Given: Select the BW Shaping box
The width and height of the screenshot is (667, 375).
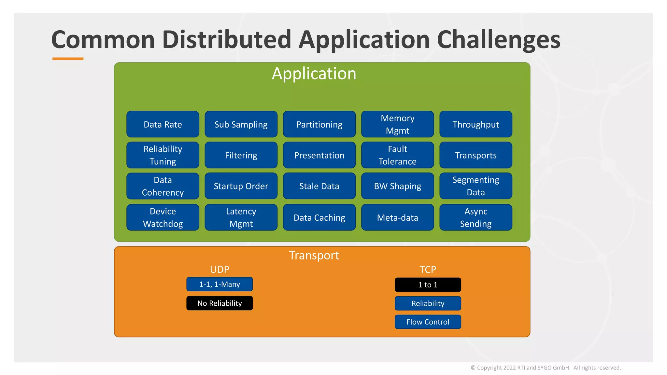Looking at the screenshot, I should 398,186.
